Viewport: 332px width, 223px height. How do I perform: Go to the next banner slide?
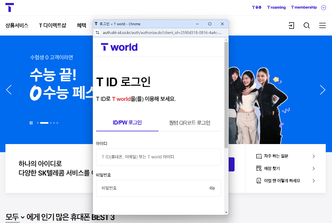322,90
